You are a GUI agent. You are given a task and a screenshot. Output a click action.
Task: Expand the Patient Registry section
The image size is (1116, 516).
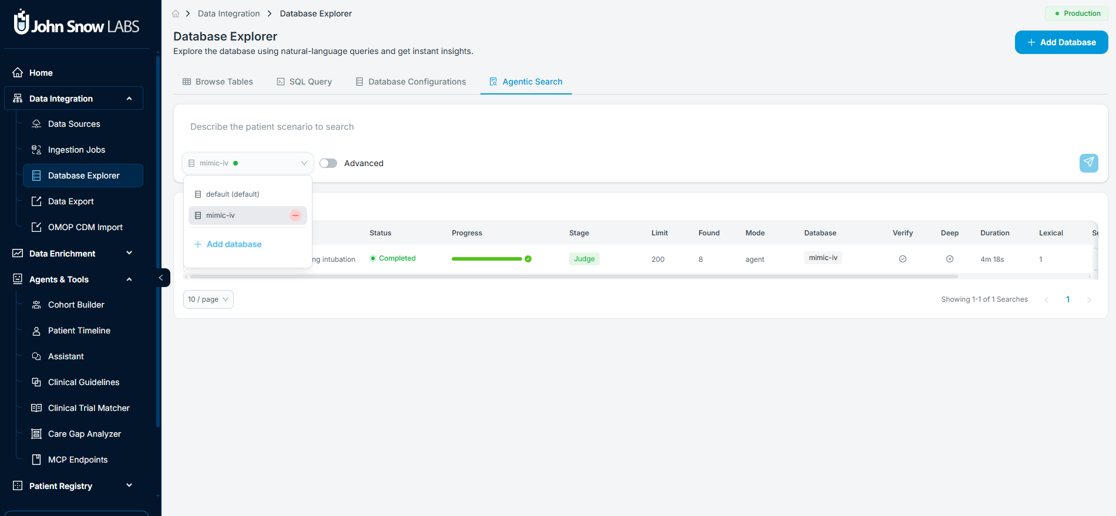point(73,486)
